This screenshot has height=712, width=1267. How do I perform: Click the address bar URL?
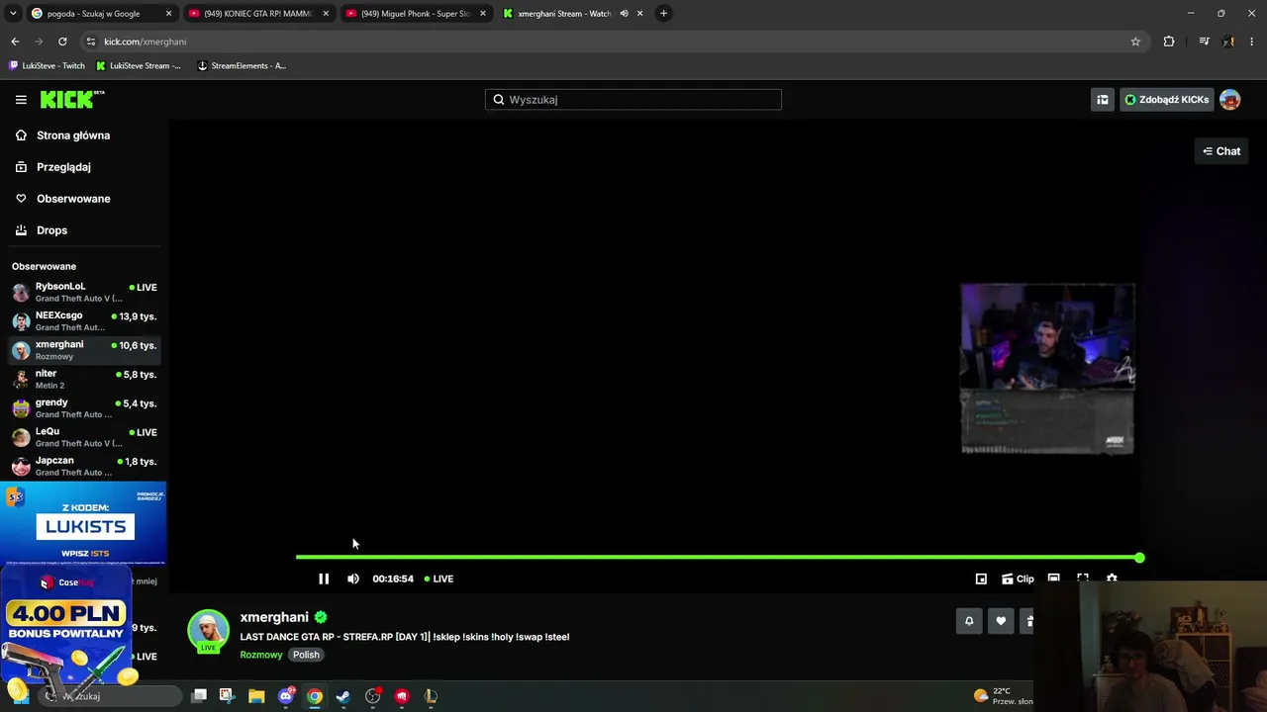coord(145,42)
